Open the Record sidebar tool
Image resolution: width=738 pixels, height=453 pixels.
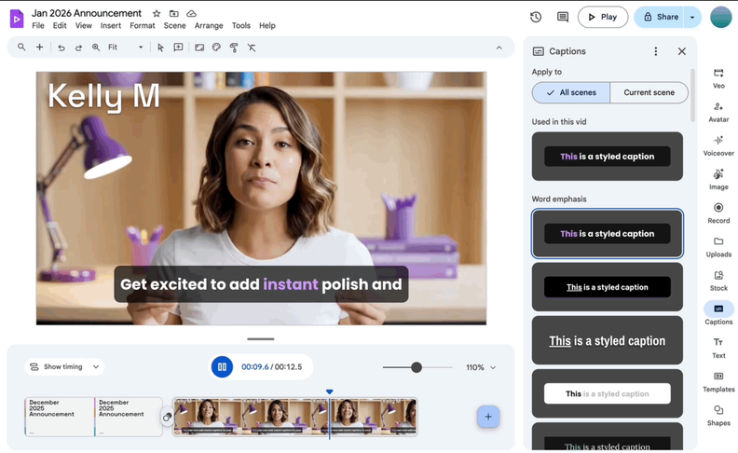click(x=718, y=213)
